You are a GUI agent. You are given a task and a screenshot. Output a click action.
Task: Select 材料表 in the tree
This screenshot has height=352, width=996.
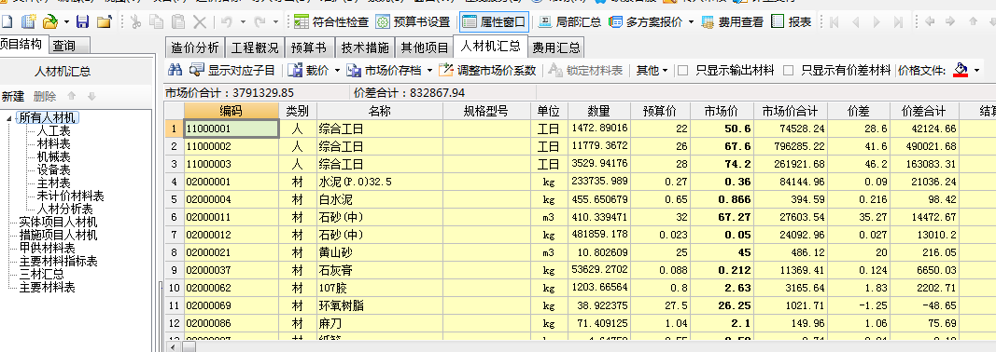[53, 144]
